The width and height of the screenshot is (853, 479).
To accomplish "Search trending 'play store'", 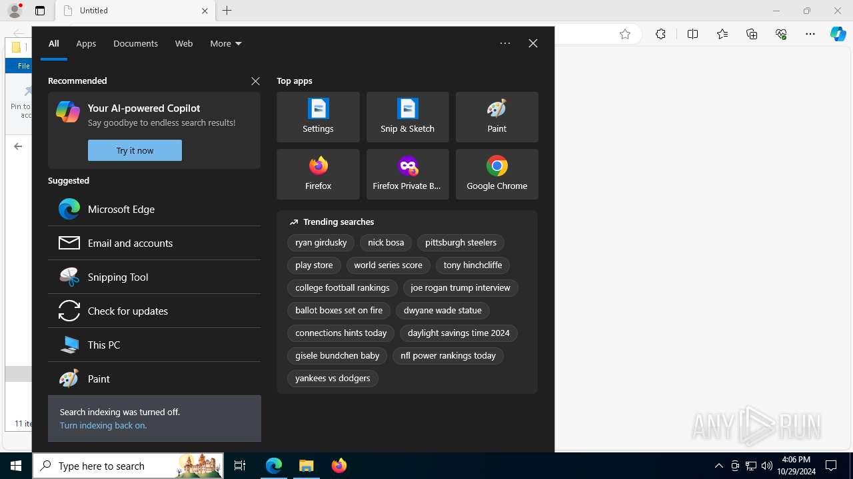I will click(314, 265).
